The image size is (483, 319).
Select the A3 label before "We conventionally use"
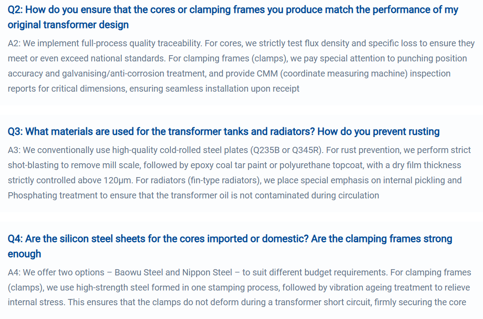click(14, 150)
